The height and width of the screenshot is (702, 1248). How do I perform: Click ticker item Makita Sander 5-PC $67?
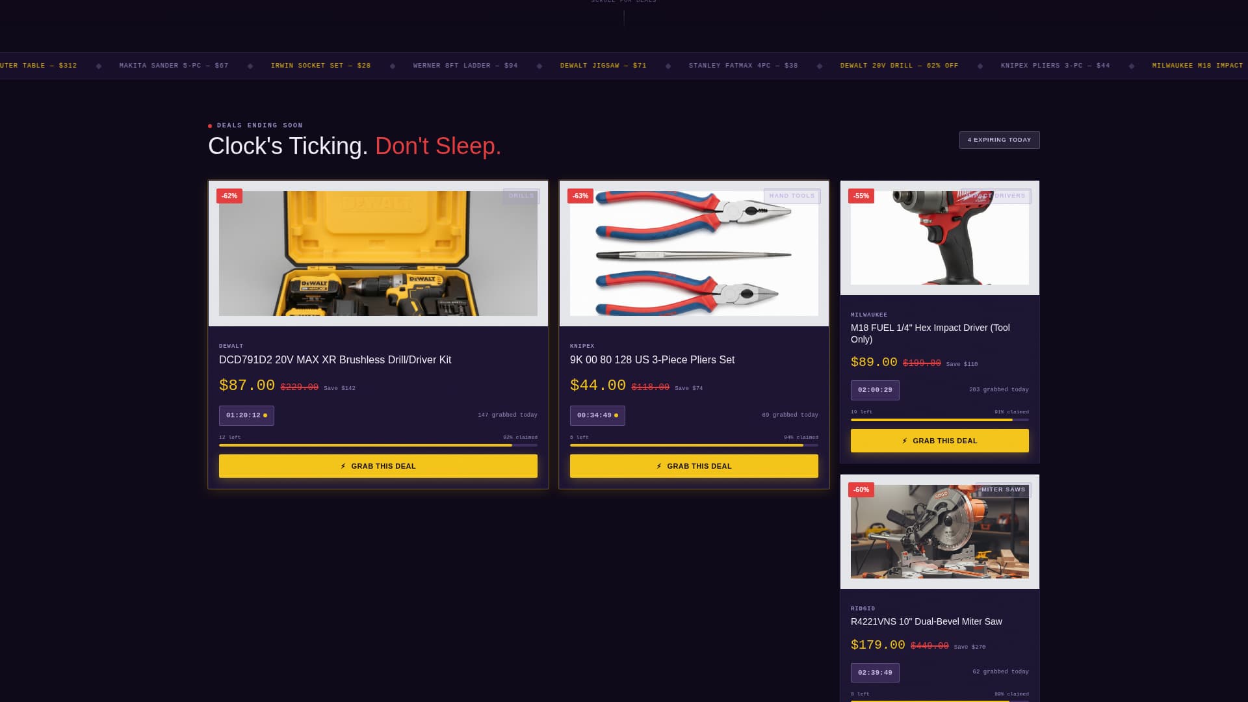(x=174, y=66)
